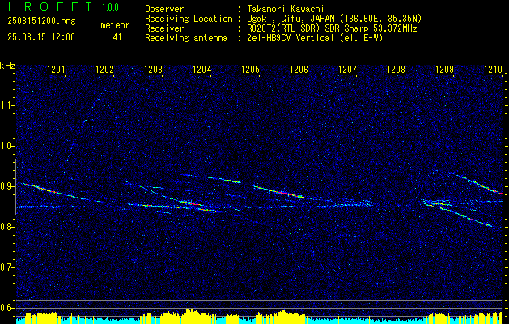Click the 'Receiving antenna' field label
This screenshot has width=509, height=324.
[186, 38]
